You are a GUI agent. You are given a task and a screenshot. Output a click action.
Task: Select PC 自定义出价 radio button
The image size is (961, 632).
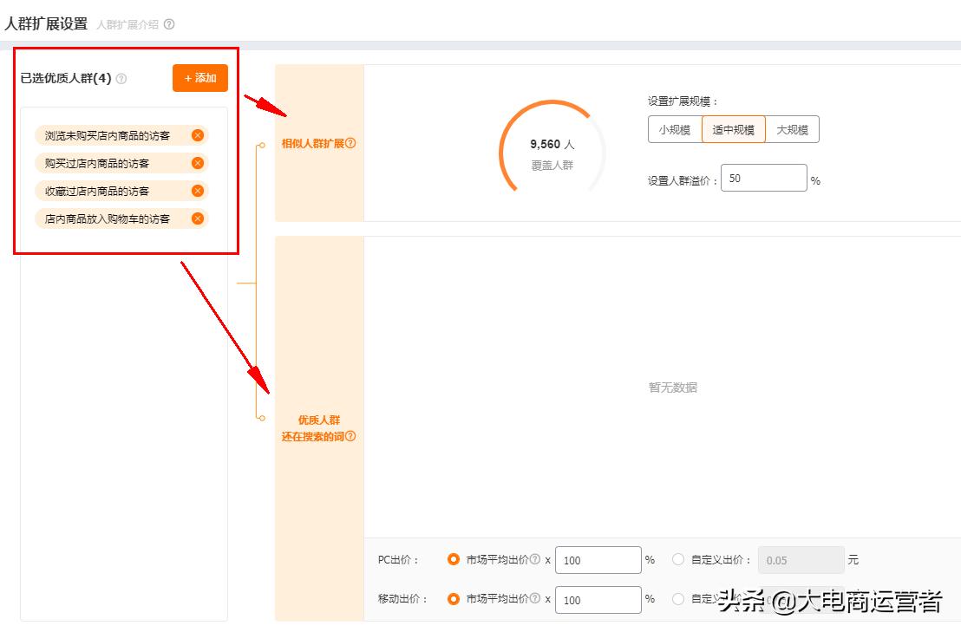pos(678,559)
